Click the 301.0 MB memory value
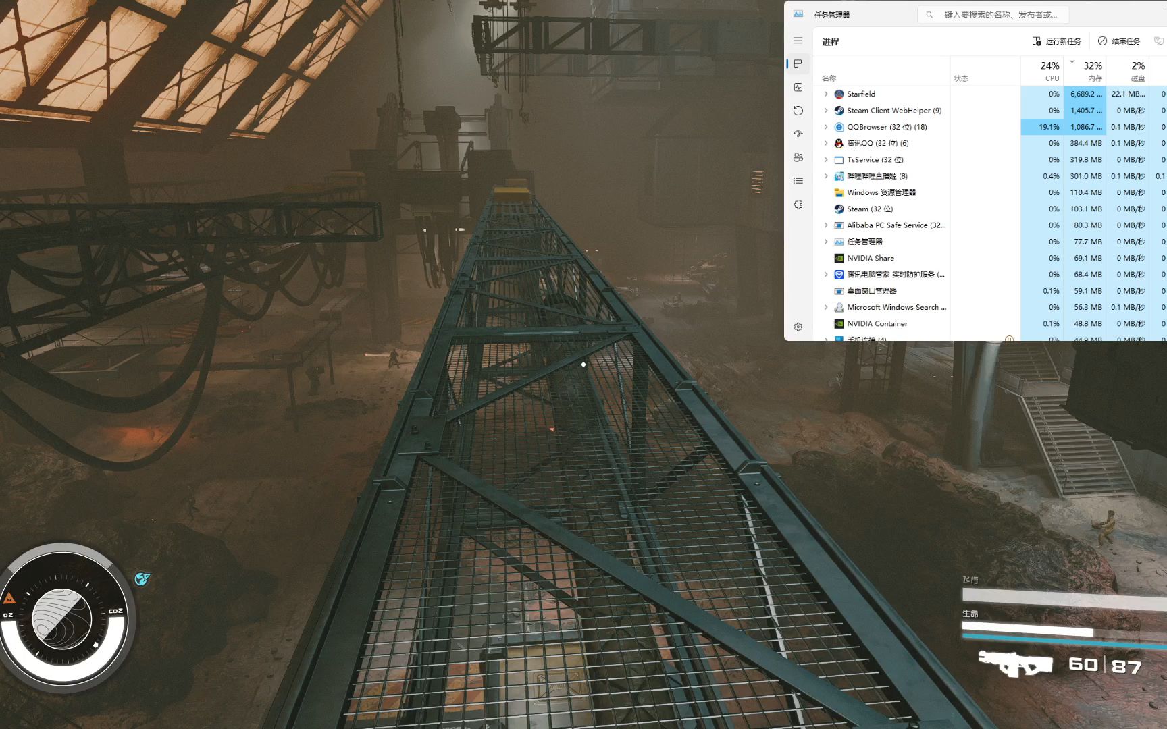The height and width of the screenshot is (729, 1167). tap(1086, 176)
